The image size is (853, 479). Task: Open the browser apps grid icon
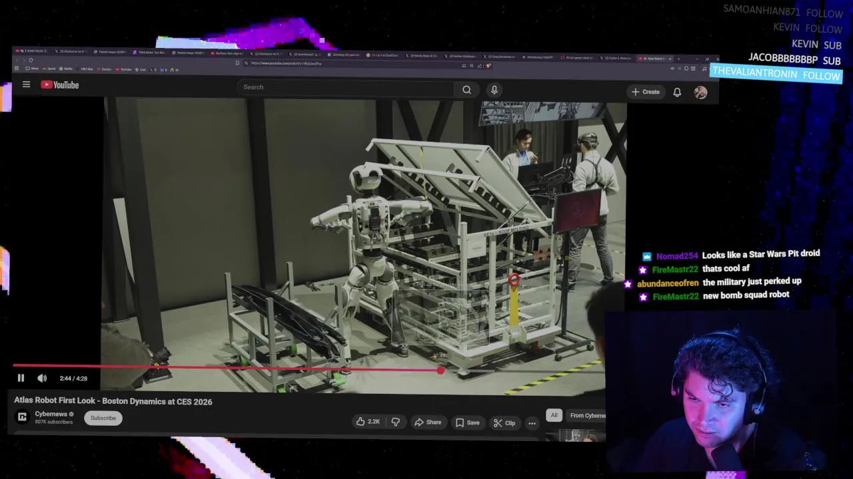pos(17,68)
